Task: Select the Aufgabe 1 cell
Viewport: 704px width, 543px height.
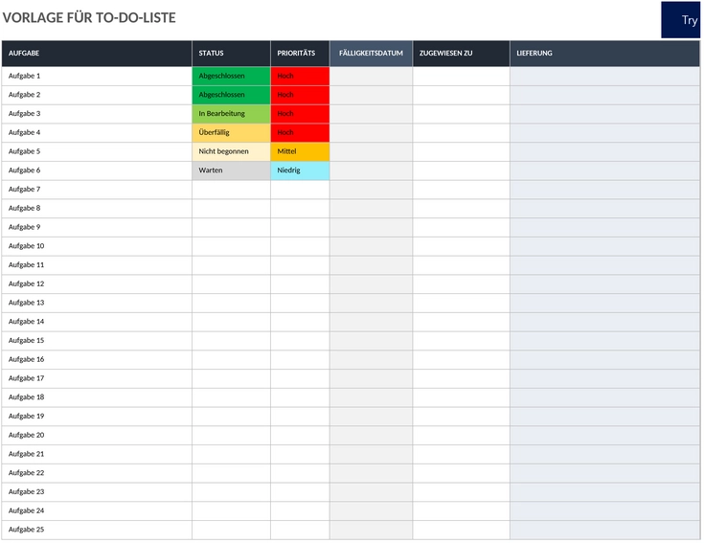Action: [97, 77]
